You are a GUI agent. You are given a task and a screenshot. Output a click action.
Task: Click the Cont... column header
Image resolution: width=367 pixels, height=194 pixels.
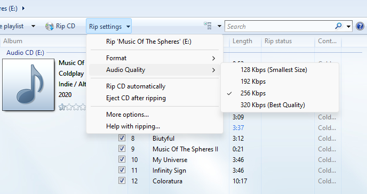(327, 41)
